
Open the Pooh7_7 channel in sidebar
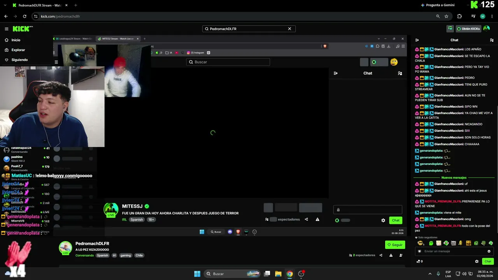click(x=27, y=168)
